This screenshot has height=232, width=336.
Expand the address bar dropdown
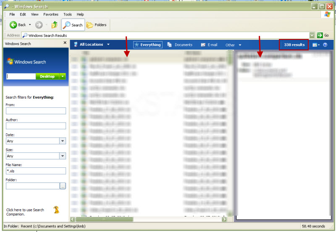(312, 35)
